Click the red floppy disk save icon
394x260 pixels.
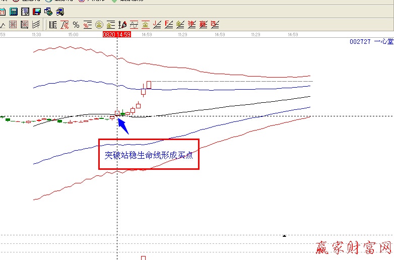(x=37, y=12)
